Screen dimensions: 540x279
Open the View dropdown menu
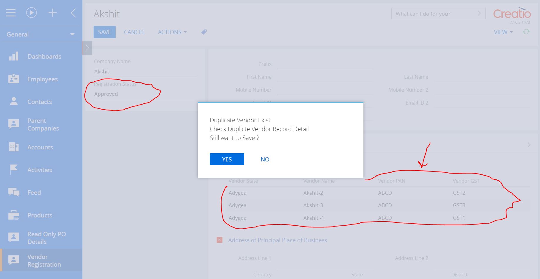[503, 32]
